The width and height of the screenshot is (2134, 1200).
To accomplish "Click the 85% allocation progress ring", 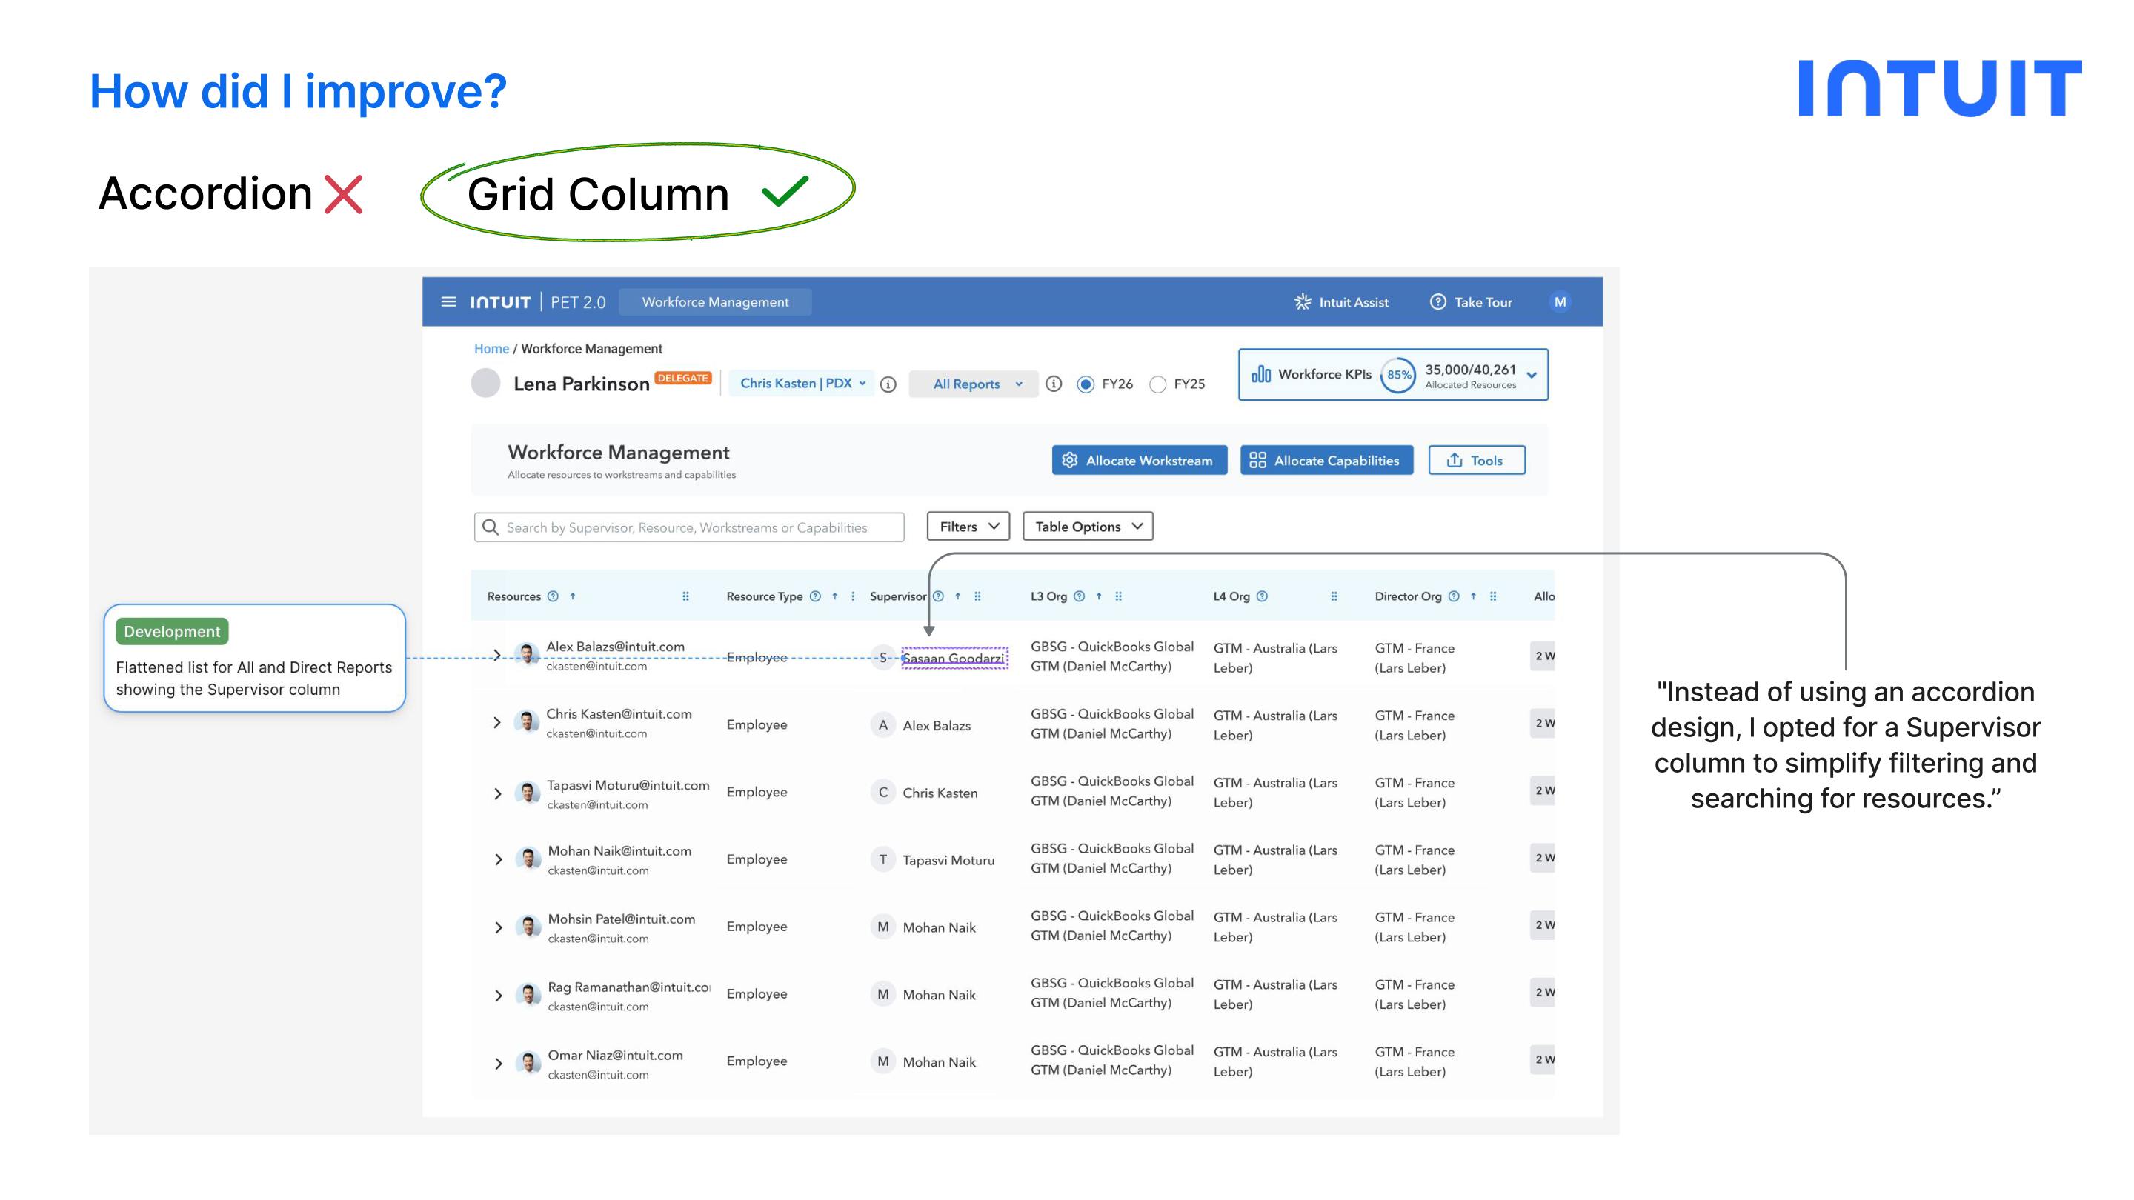I will pos(1398,375).
